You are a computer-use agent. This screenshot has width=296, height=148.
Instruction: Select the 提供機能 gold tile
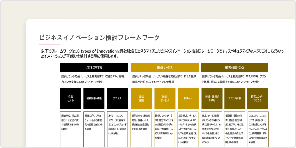click(141, 98)
